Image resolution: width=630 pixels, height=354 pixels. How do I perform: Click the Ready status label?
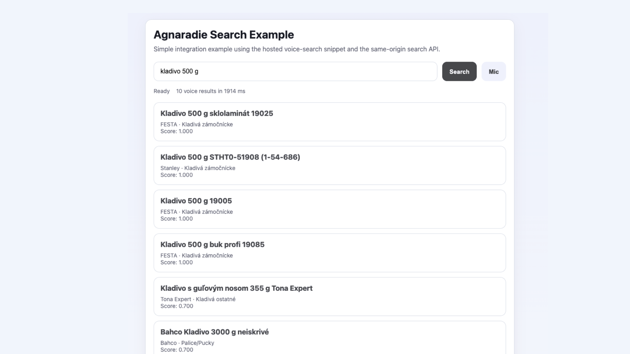(161, 91)
